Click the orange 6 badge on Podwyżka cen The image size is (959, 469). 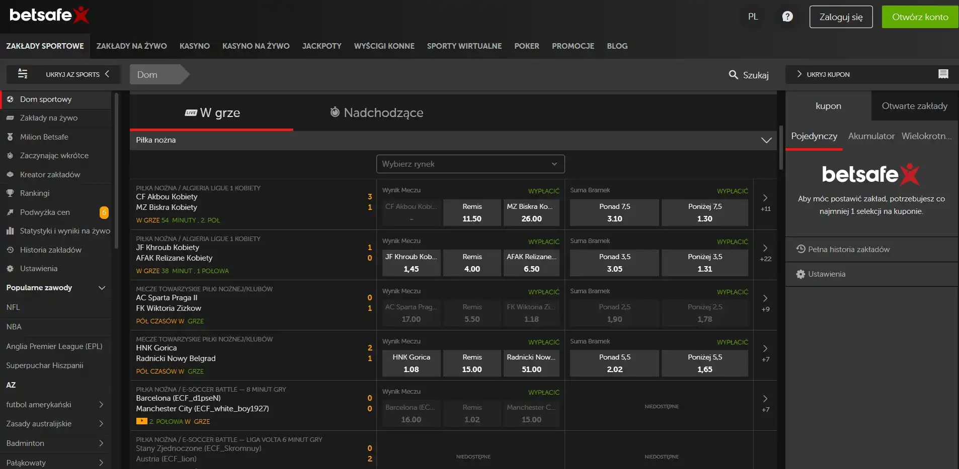[104, 212]
